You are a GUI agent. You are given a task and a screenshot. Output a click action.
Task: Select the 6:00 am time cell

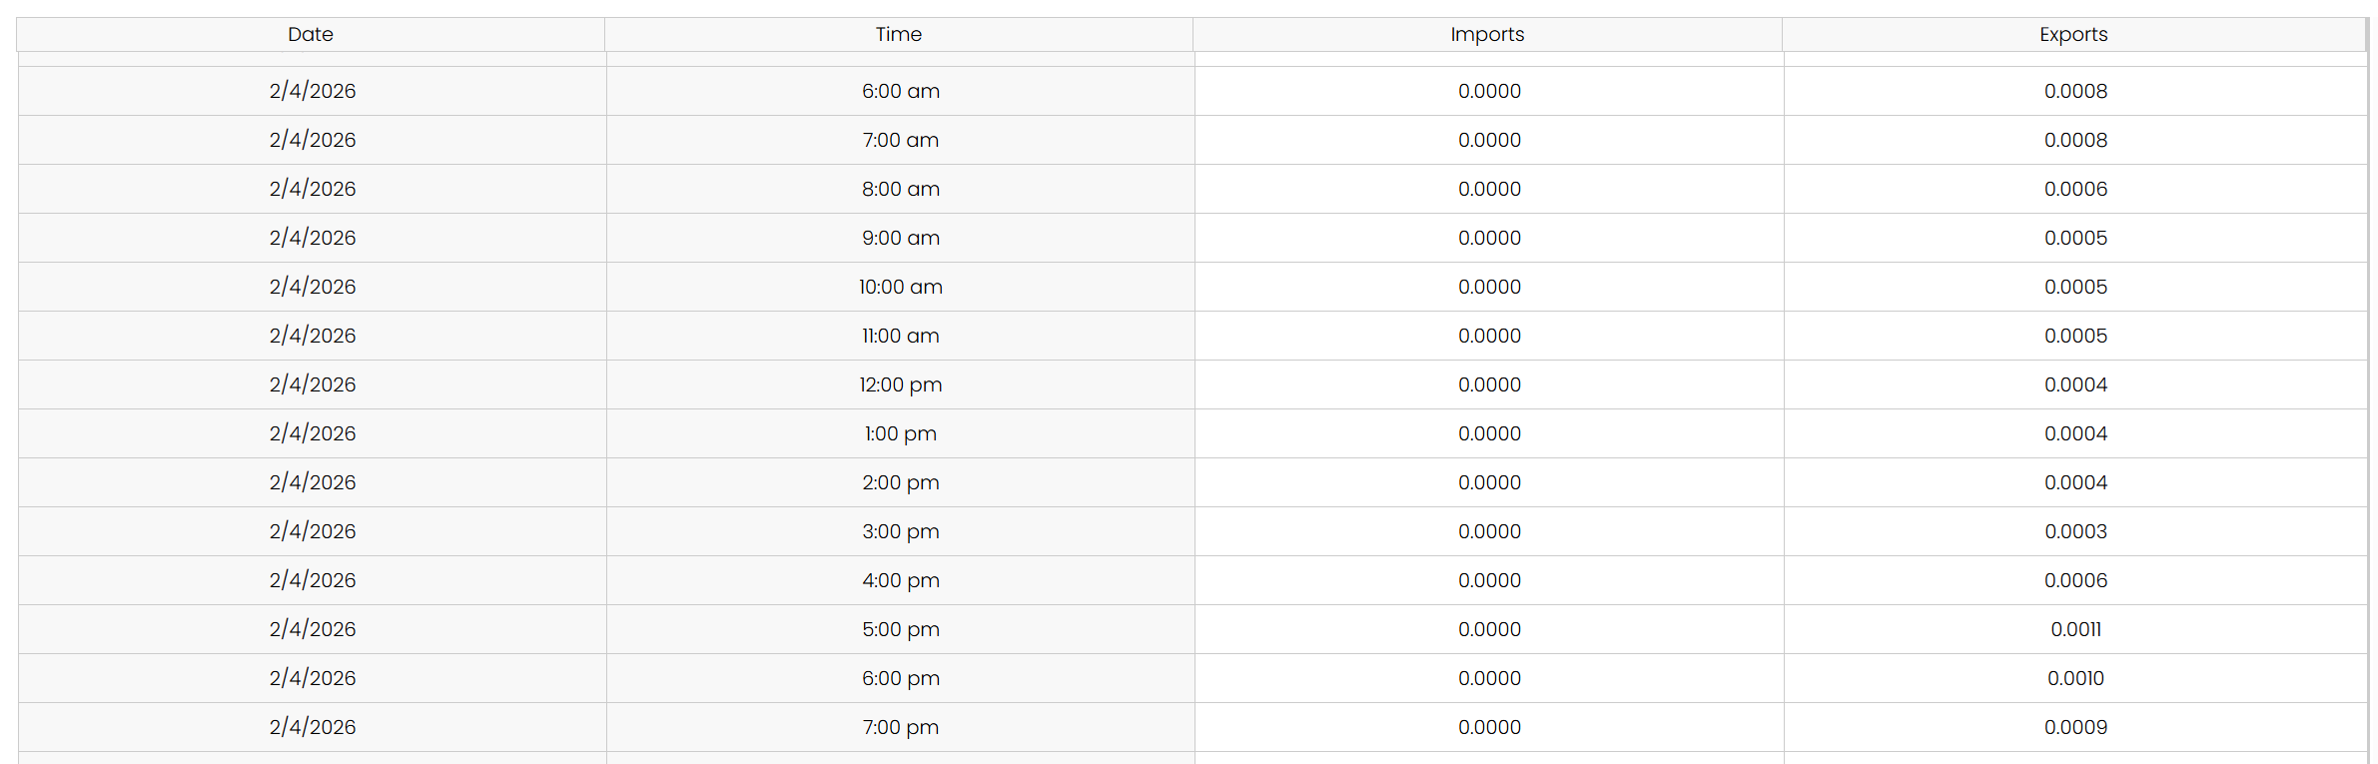[x=900, y=91]
